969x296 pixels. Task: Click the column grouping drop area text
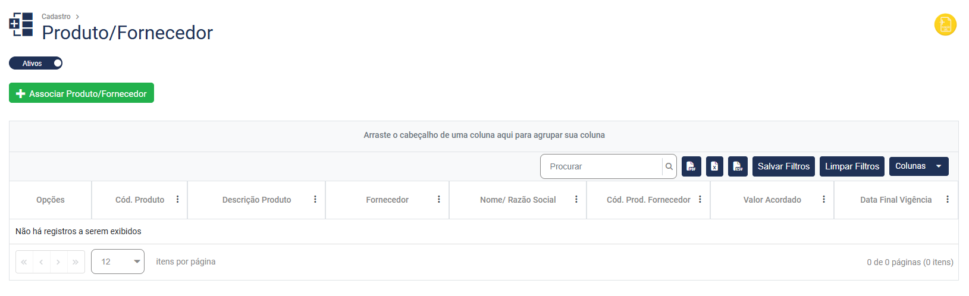click(484, 135)
